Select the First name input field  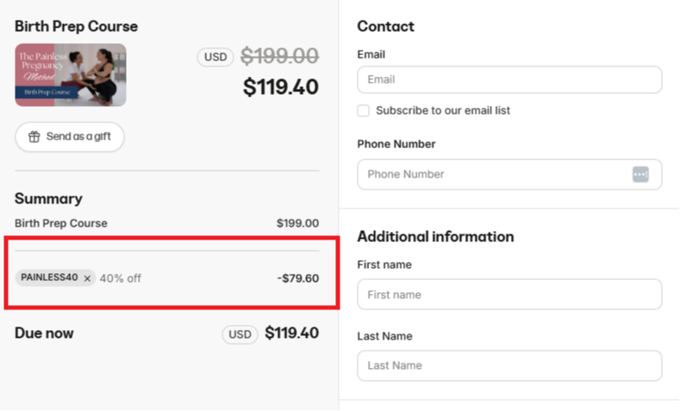(508, 295)
